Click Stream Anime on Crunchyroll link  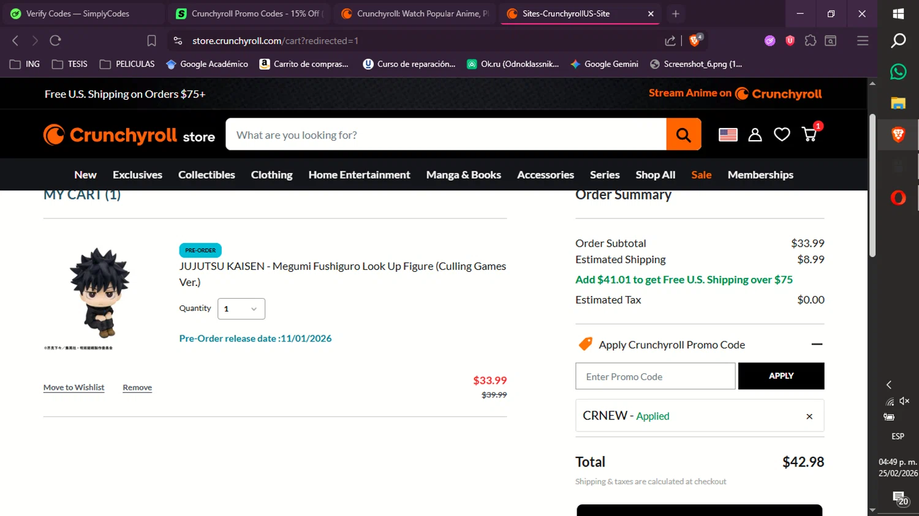click(735, 94)
